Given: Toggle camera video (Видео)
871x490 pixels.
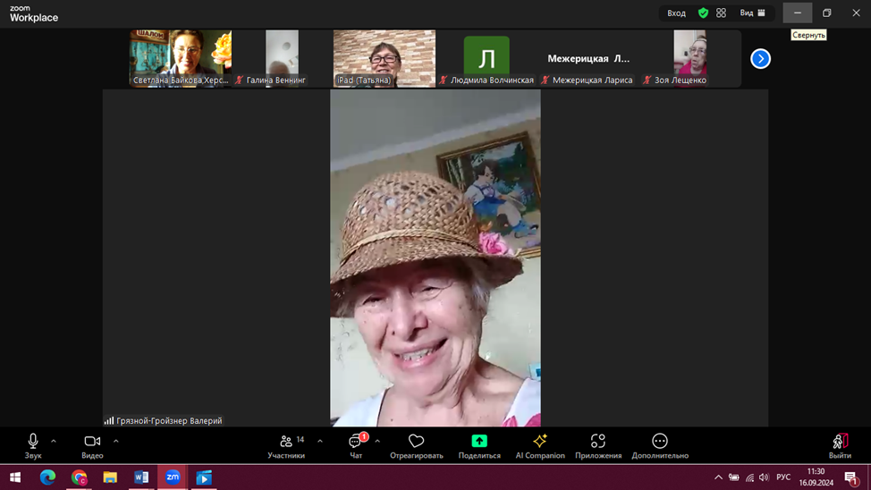Looking at the screenshot, I should coord(92,441).
